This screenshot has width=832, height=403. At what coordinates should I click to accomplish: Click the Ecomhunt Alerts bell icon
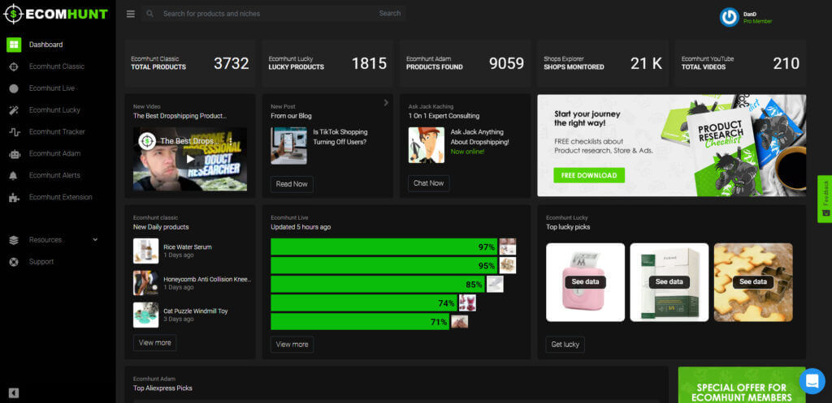[x=14, y=176]
